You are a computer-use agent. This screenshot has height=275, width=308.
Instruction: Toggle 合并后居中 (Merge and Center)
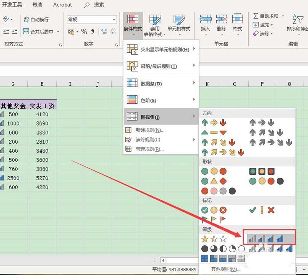click(x=41, y=31)
